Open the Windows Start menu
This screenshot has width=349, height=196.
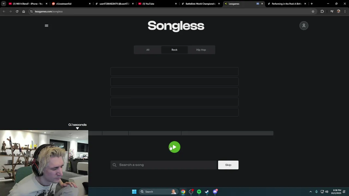134,192
